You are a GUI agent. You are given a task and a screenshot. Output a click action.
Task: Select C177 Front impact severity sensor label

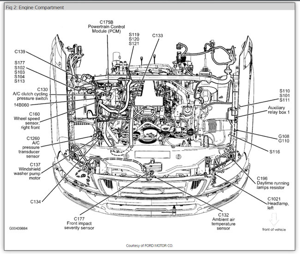click(79, 223)
